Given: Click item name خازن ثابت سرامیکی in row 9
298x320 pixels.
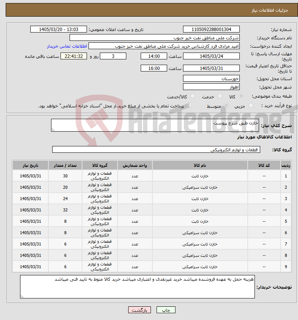Looking at the screenshot, I should (200, 267).
